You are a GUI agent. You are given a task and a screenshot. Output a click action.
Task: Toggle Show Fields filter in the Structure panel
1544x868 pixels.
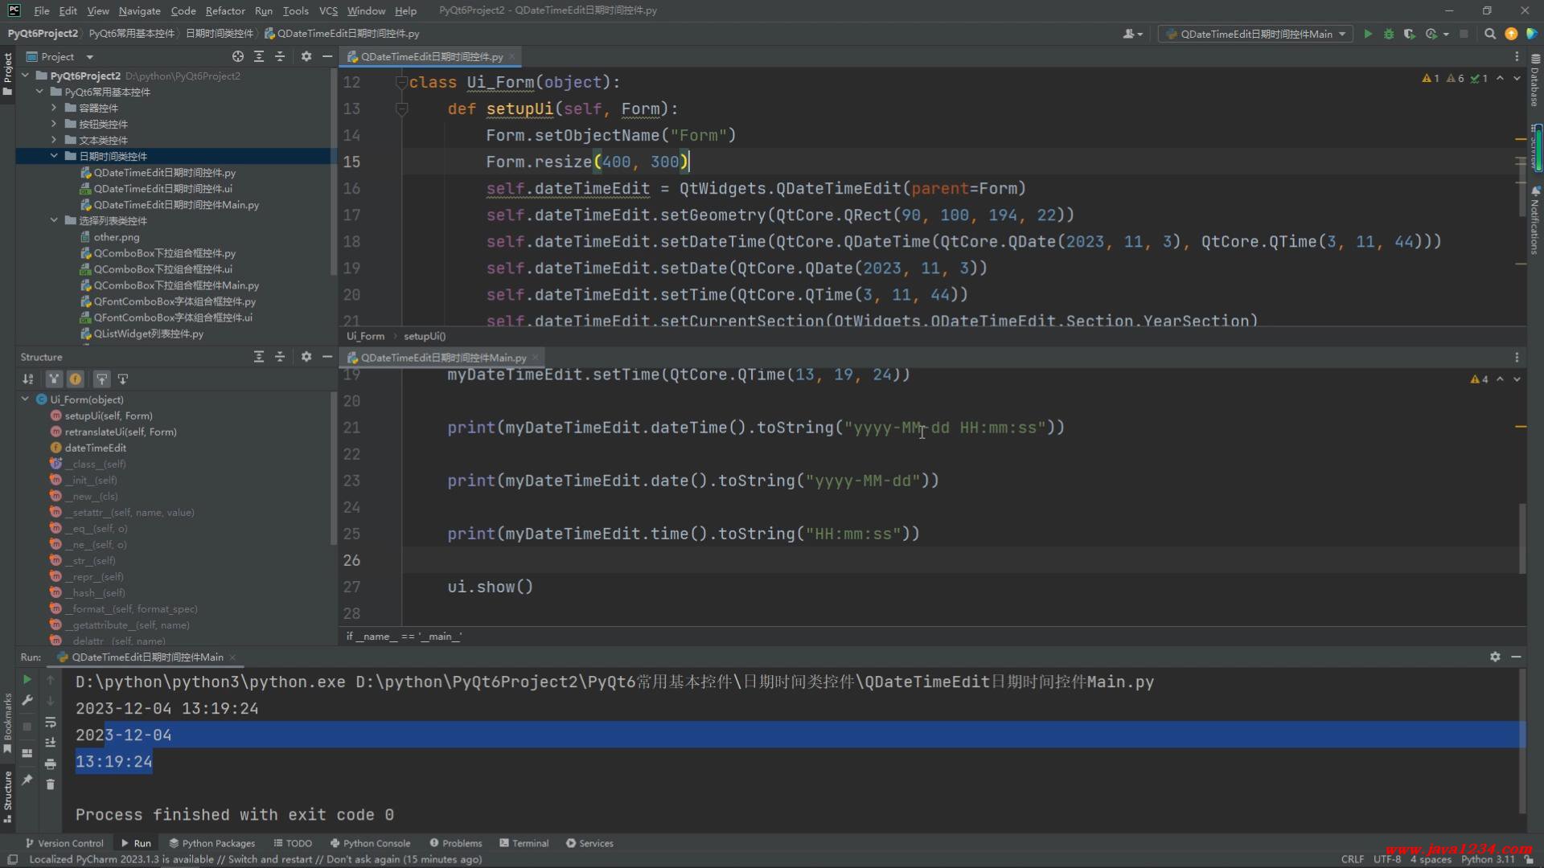tap(76, 379)
